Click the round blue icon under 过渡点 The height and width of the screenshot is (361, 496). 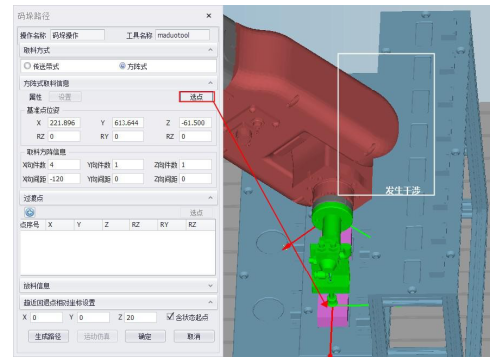(30, 212)
